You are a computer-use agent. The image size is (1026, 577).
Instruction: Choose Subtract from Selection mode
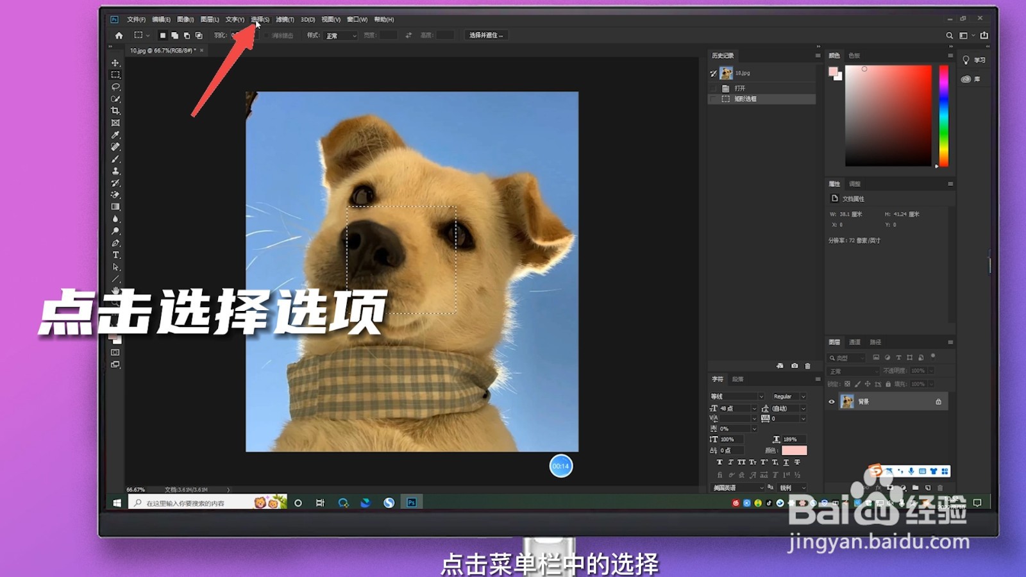187,36
